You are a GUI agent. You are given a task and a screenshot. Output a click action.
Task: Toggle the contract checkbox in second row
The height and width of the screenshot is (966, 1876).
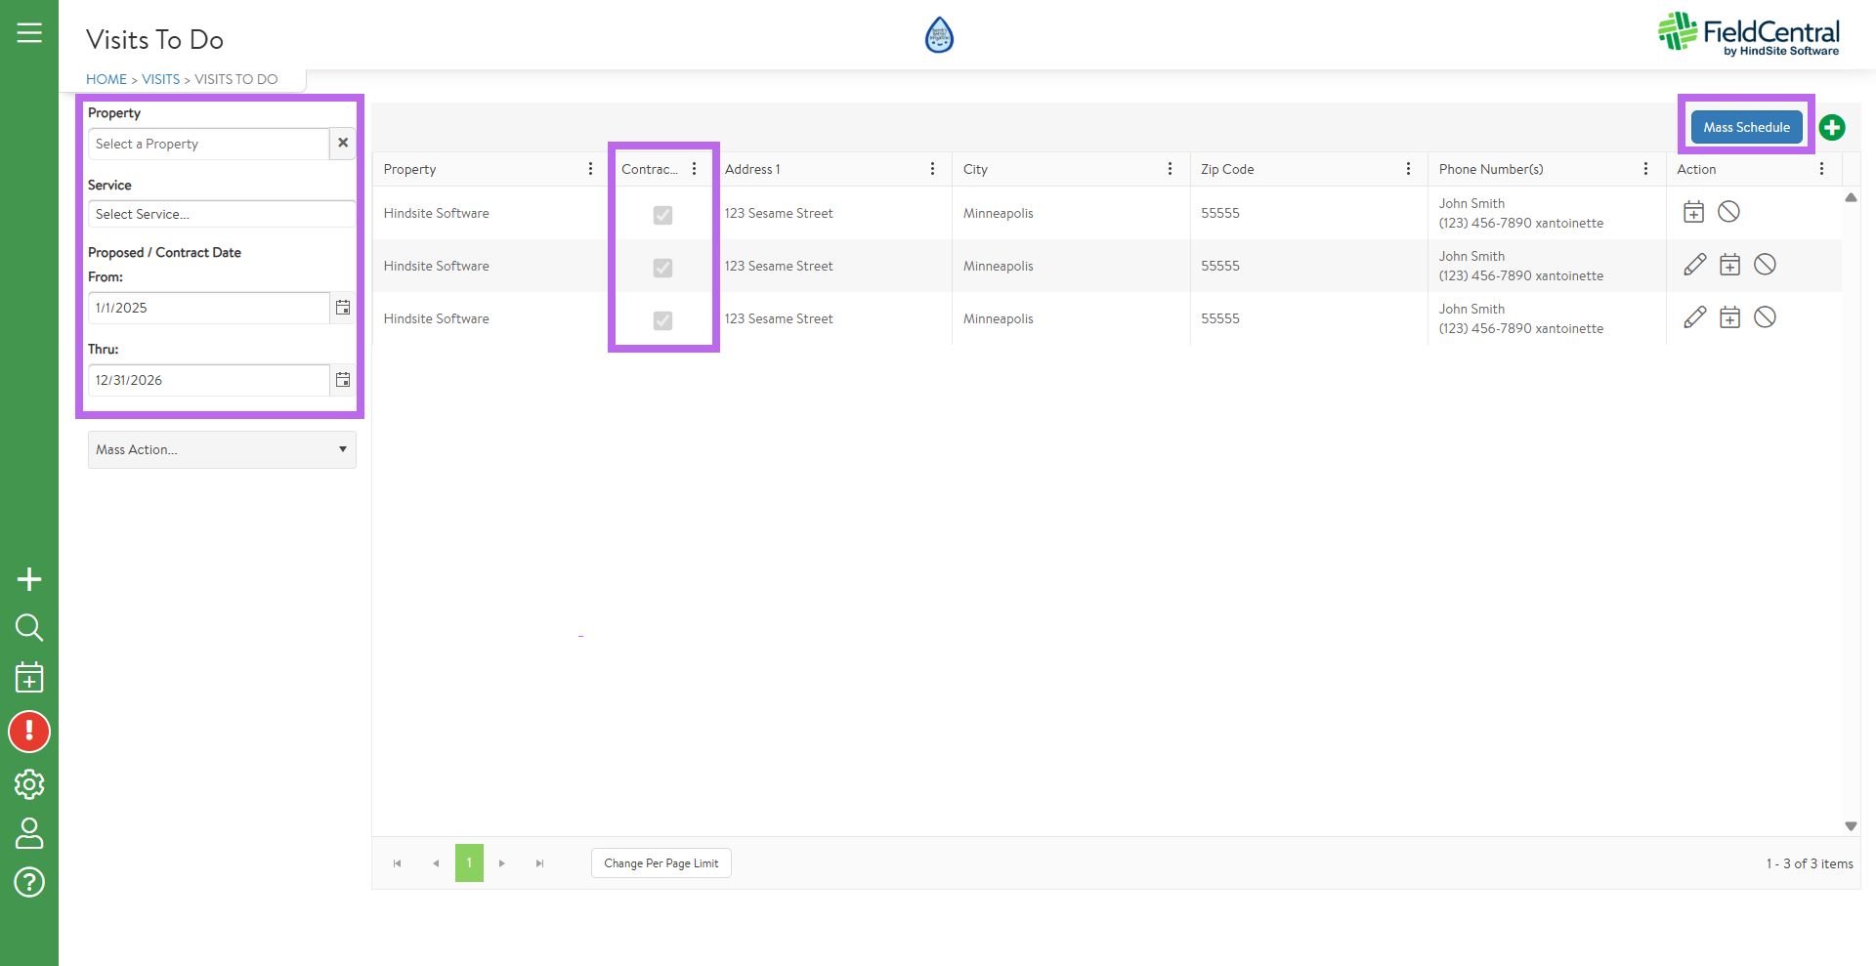[662, 268]
